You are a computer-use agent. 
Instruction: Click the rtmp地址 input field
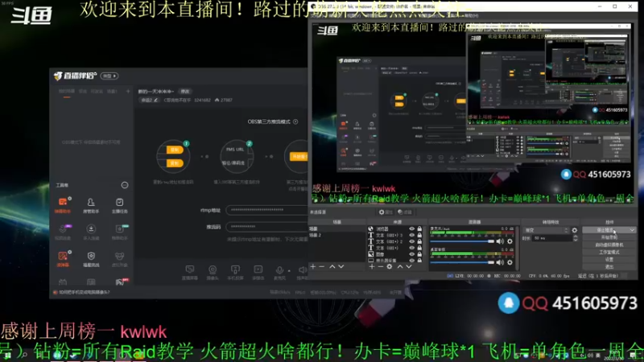coord(267,210)
